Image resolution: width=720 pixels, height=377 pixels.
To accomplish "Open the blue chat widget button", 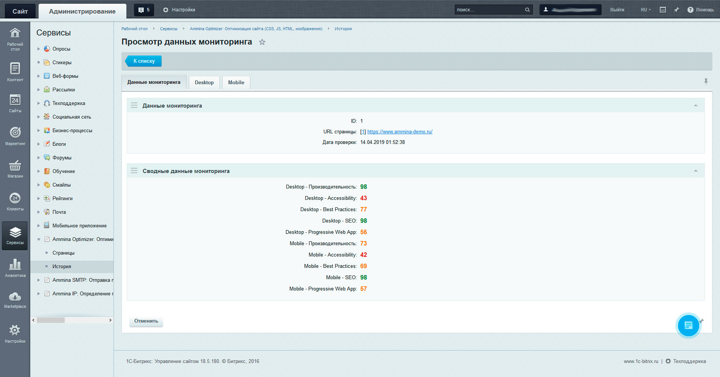I will 688,325.
